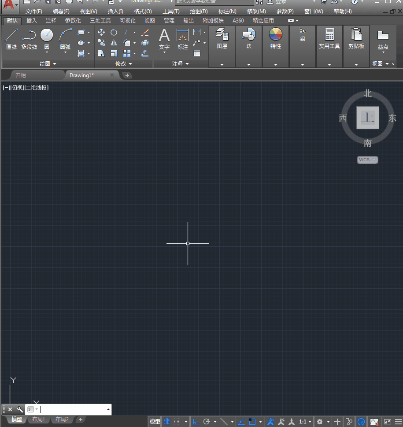Open the snap mode dropdown arrow
This screenshot has height=427, width=403.
coord(186,422)
